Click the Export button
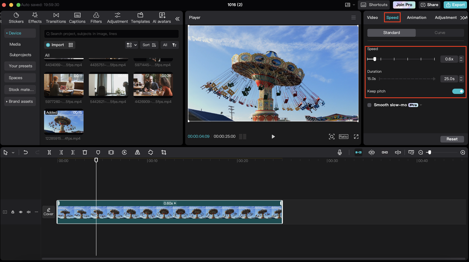 pyautogui.click(x=455, y=5)
